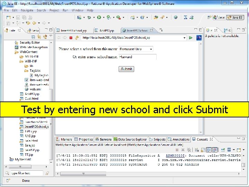Click the type filter text field

coord(27,173)
